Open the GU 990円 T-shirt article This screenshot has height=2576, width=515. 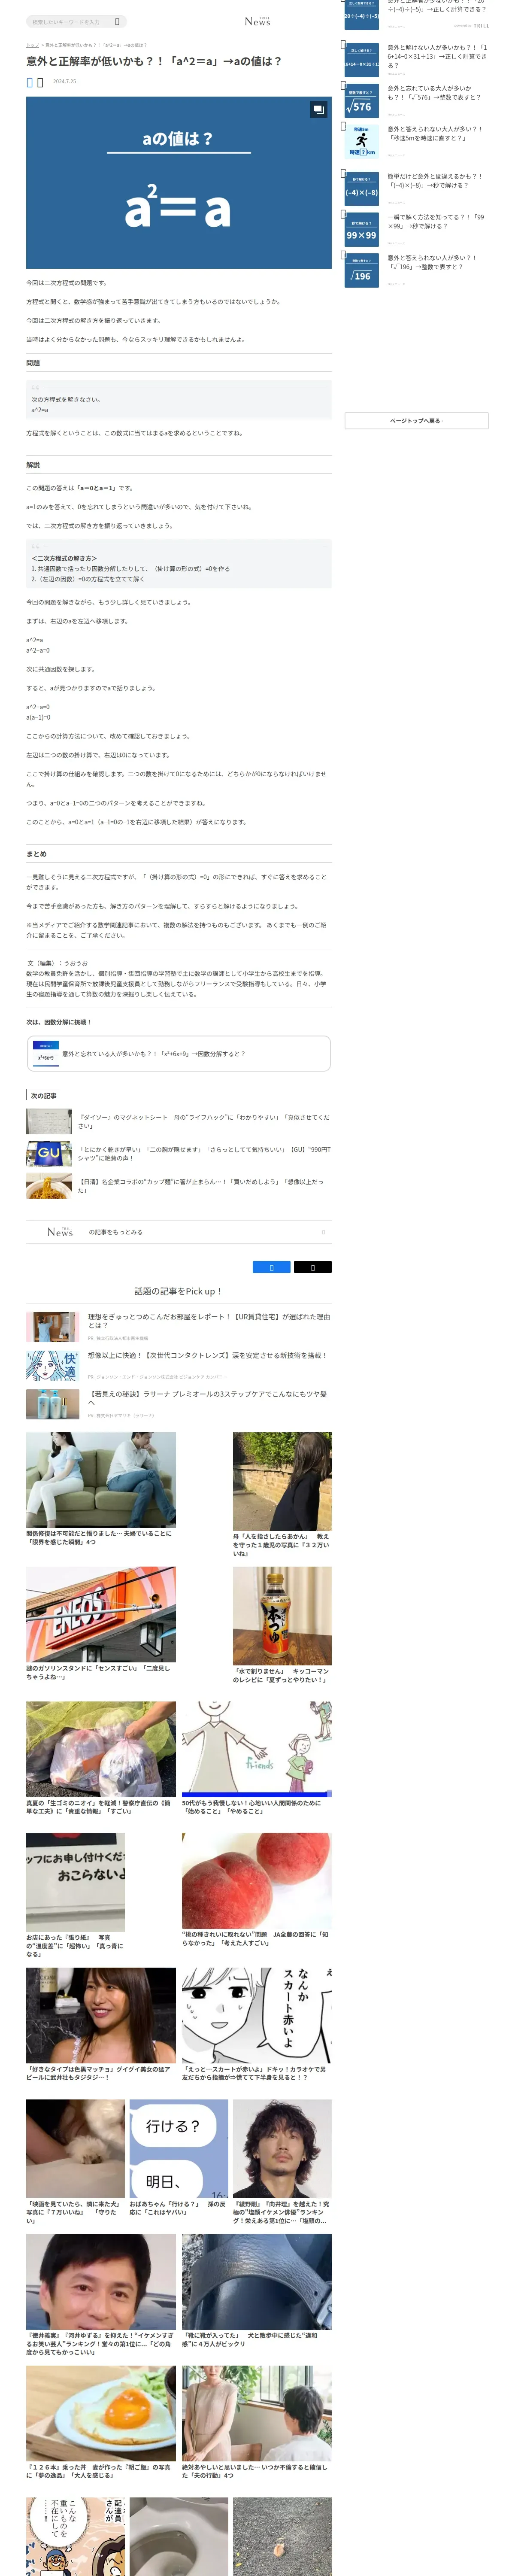[204, 1154]
